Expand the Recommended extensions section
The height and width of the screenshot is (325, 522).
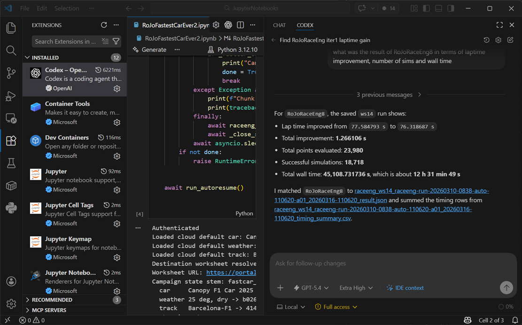tap(52, 300)
